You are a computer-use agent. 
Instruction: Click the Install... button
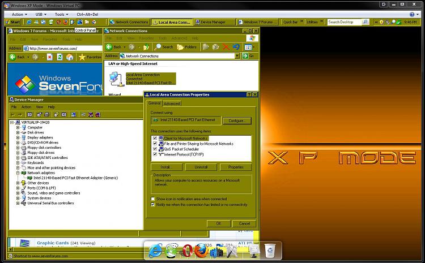166,167
